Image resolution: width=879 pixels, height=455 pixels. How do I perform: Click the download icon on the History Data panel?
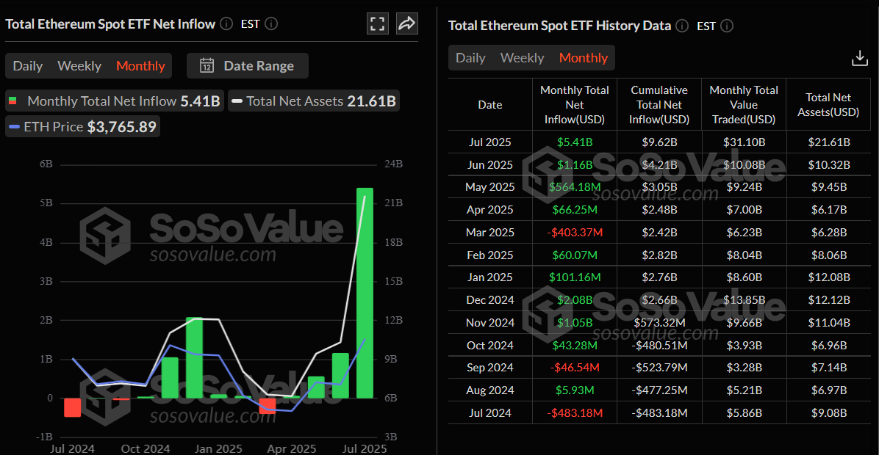(x=858, y=57)
